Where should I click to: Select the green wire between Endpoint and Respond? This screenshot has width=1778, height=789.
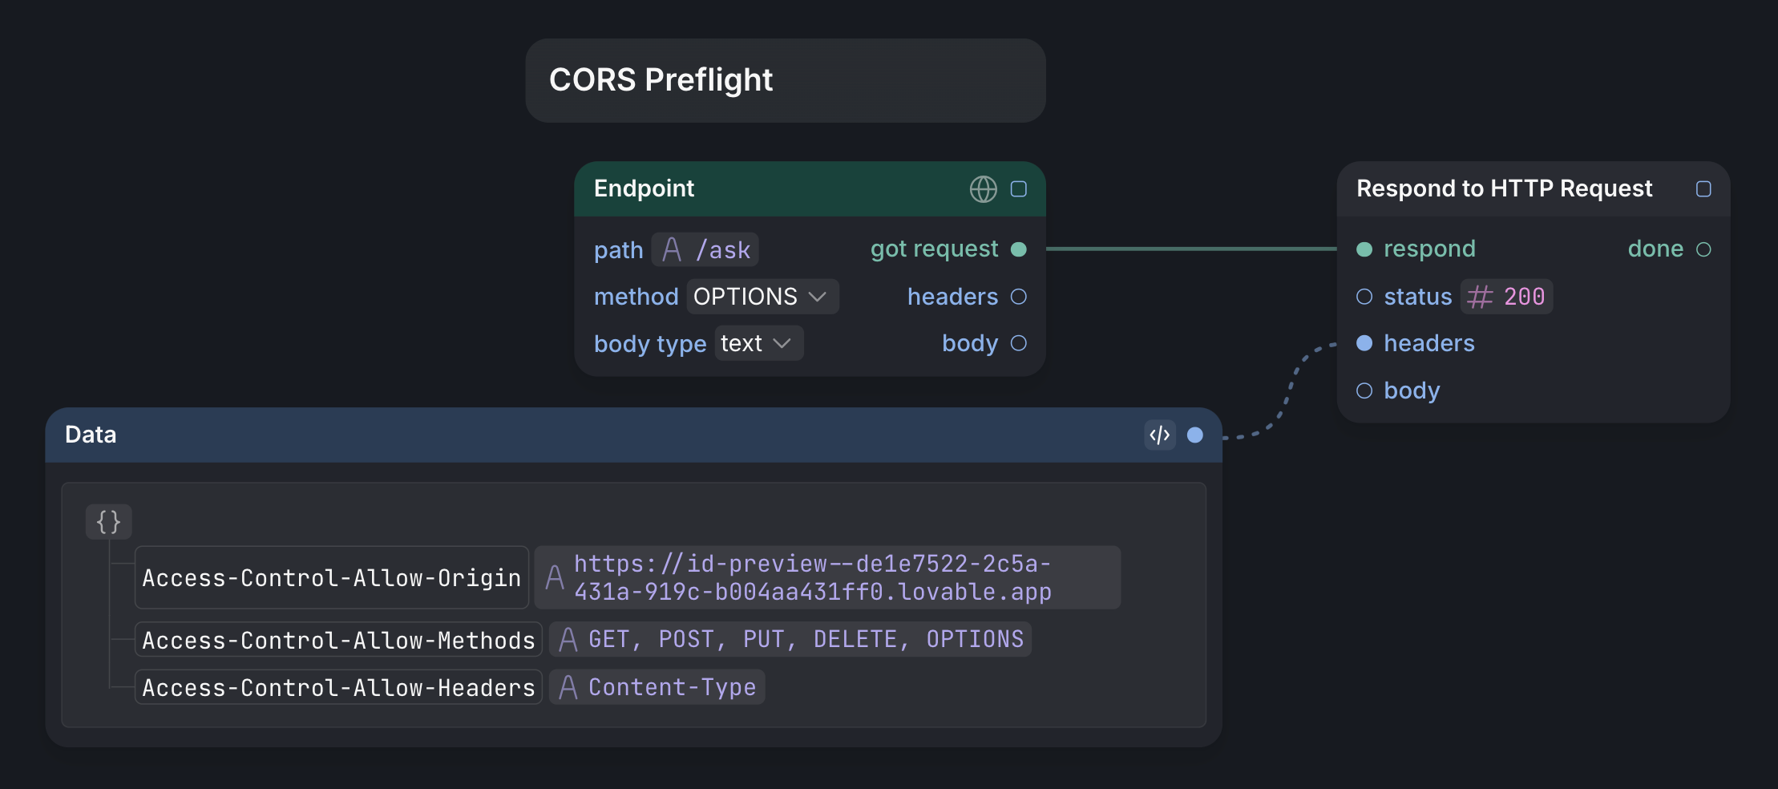click(1191, 249)
